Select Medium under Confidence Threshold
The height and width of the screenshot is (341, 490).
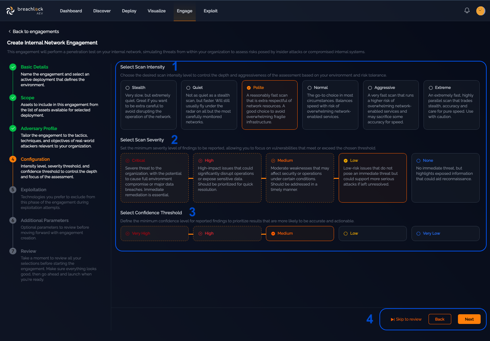click(300, 233)
